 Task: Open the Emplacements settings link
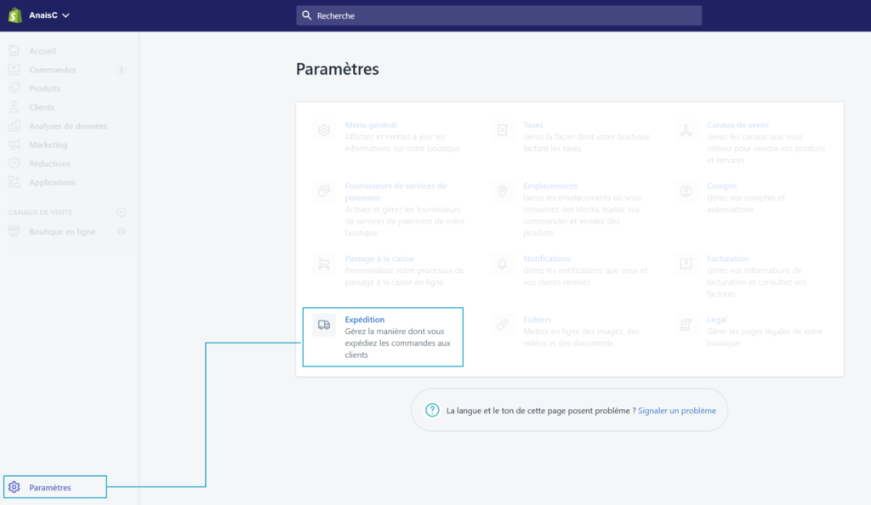[x=550, y=186]
